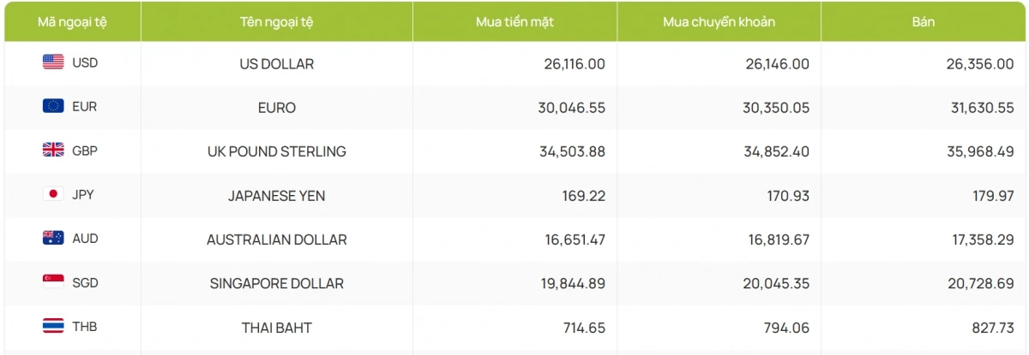The height and width of the screenshot is (355, 1029).
Task: Click the Singapore flag icon
Action: [x=53, y=282]
